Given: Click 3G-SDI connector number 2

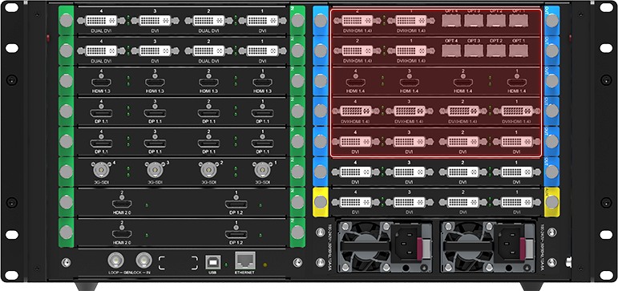Looking at the screenshot, I should [x=208, y=170].
